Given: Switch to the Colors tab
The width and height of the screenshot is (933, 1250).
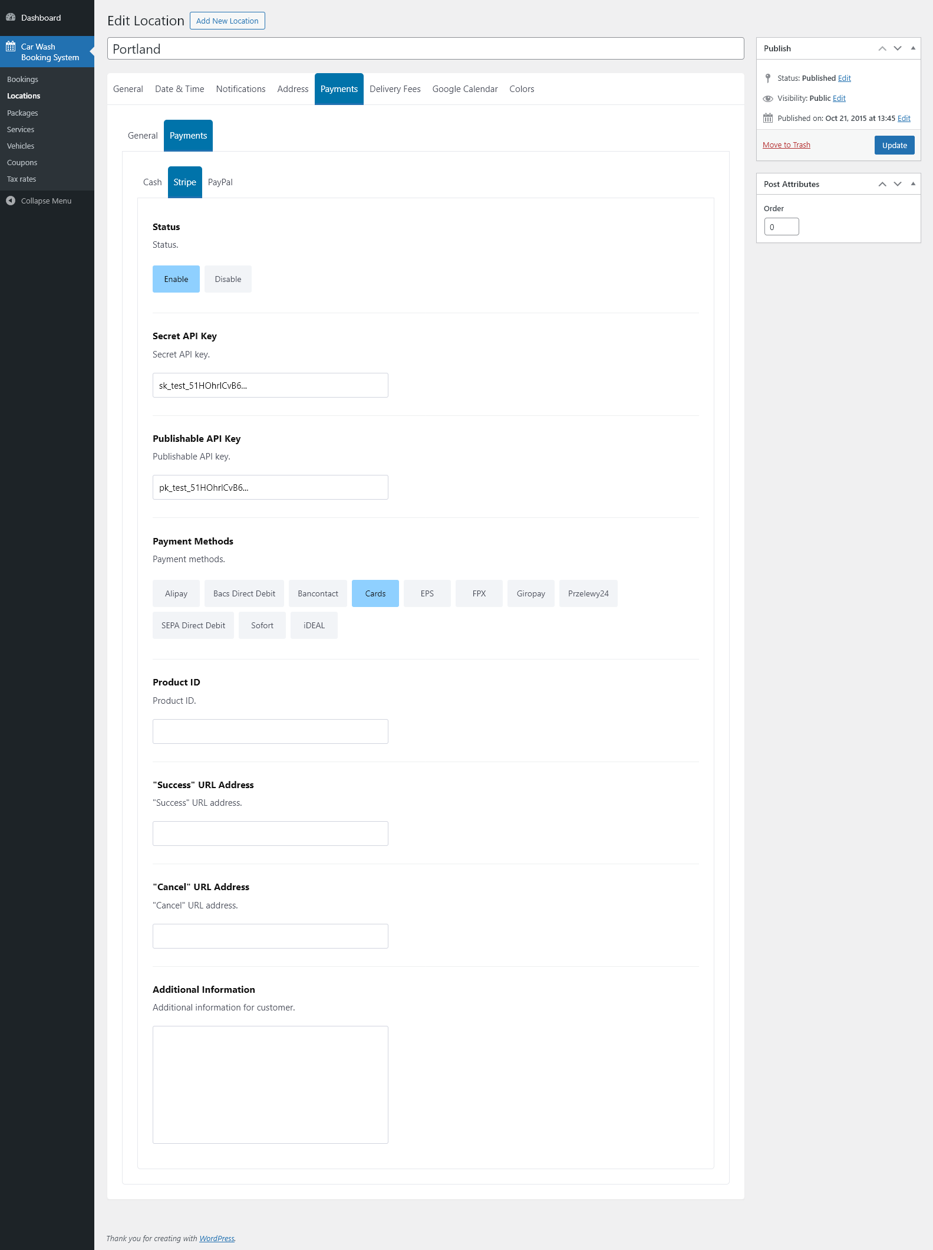Looking at the screenshot, I should pyautogui.click(x=522, y=89).
